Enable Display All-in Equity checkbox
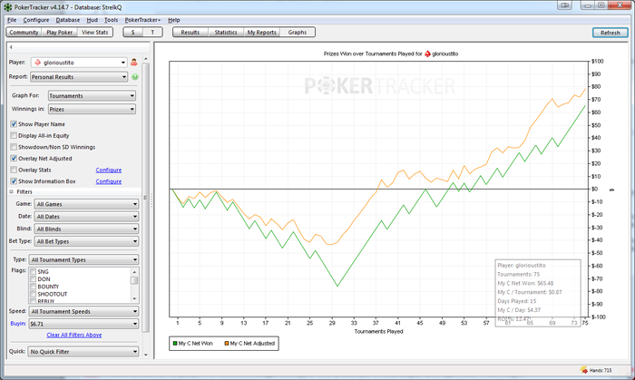 point(14,135)
